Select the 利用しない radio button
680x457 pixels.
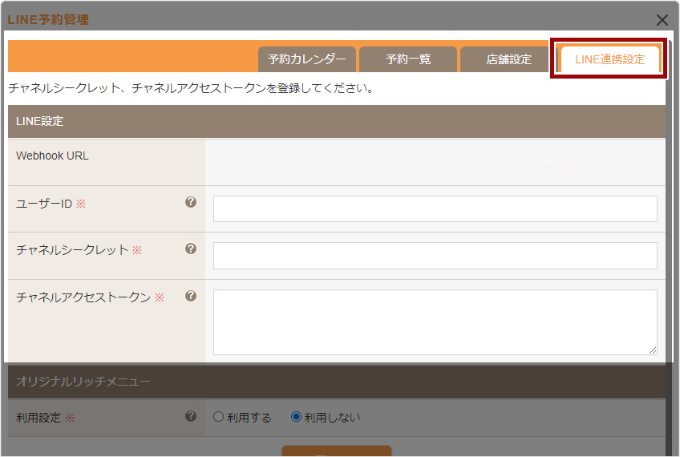(x=296, y=417)
